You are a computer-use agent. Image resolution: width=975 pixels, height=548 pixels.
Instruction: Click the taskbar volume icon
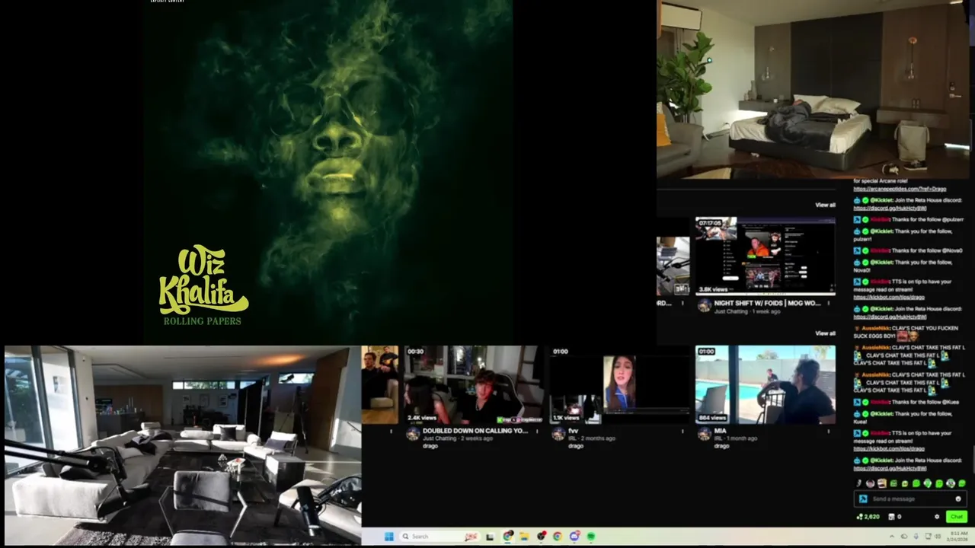(938, 537)
